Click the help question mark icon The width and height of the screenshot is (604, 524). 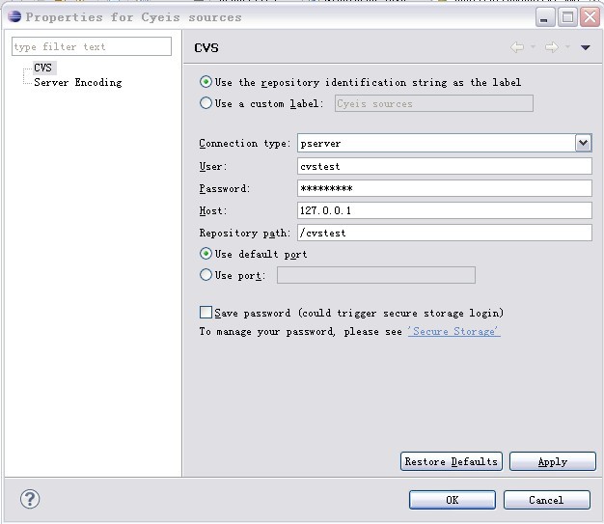pos(29,499)
